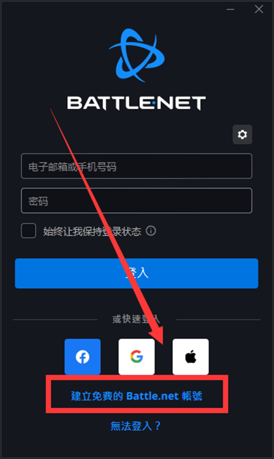Viewport: 274px width, 459px height.
Task: Open the 建立免费的 Battle.net 帳號 link
Action: (x=137, y=396)
